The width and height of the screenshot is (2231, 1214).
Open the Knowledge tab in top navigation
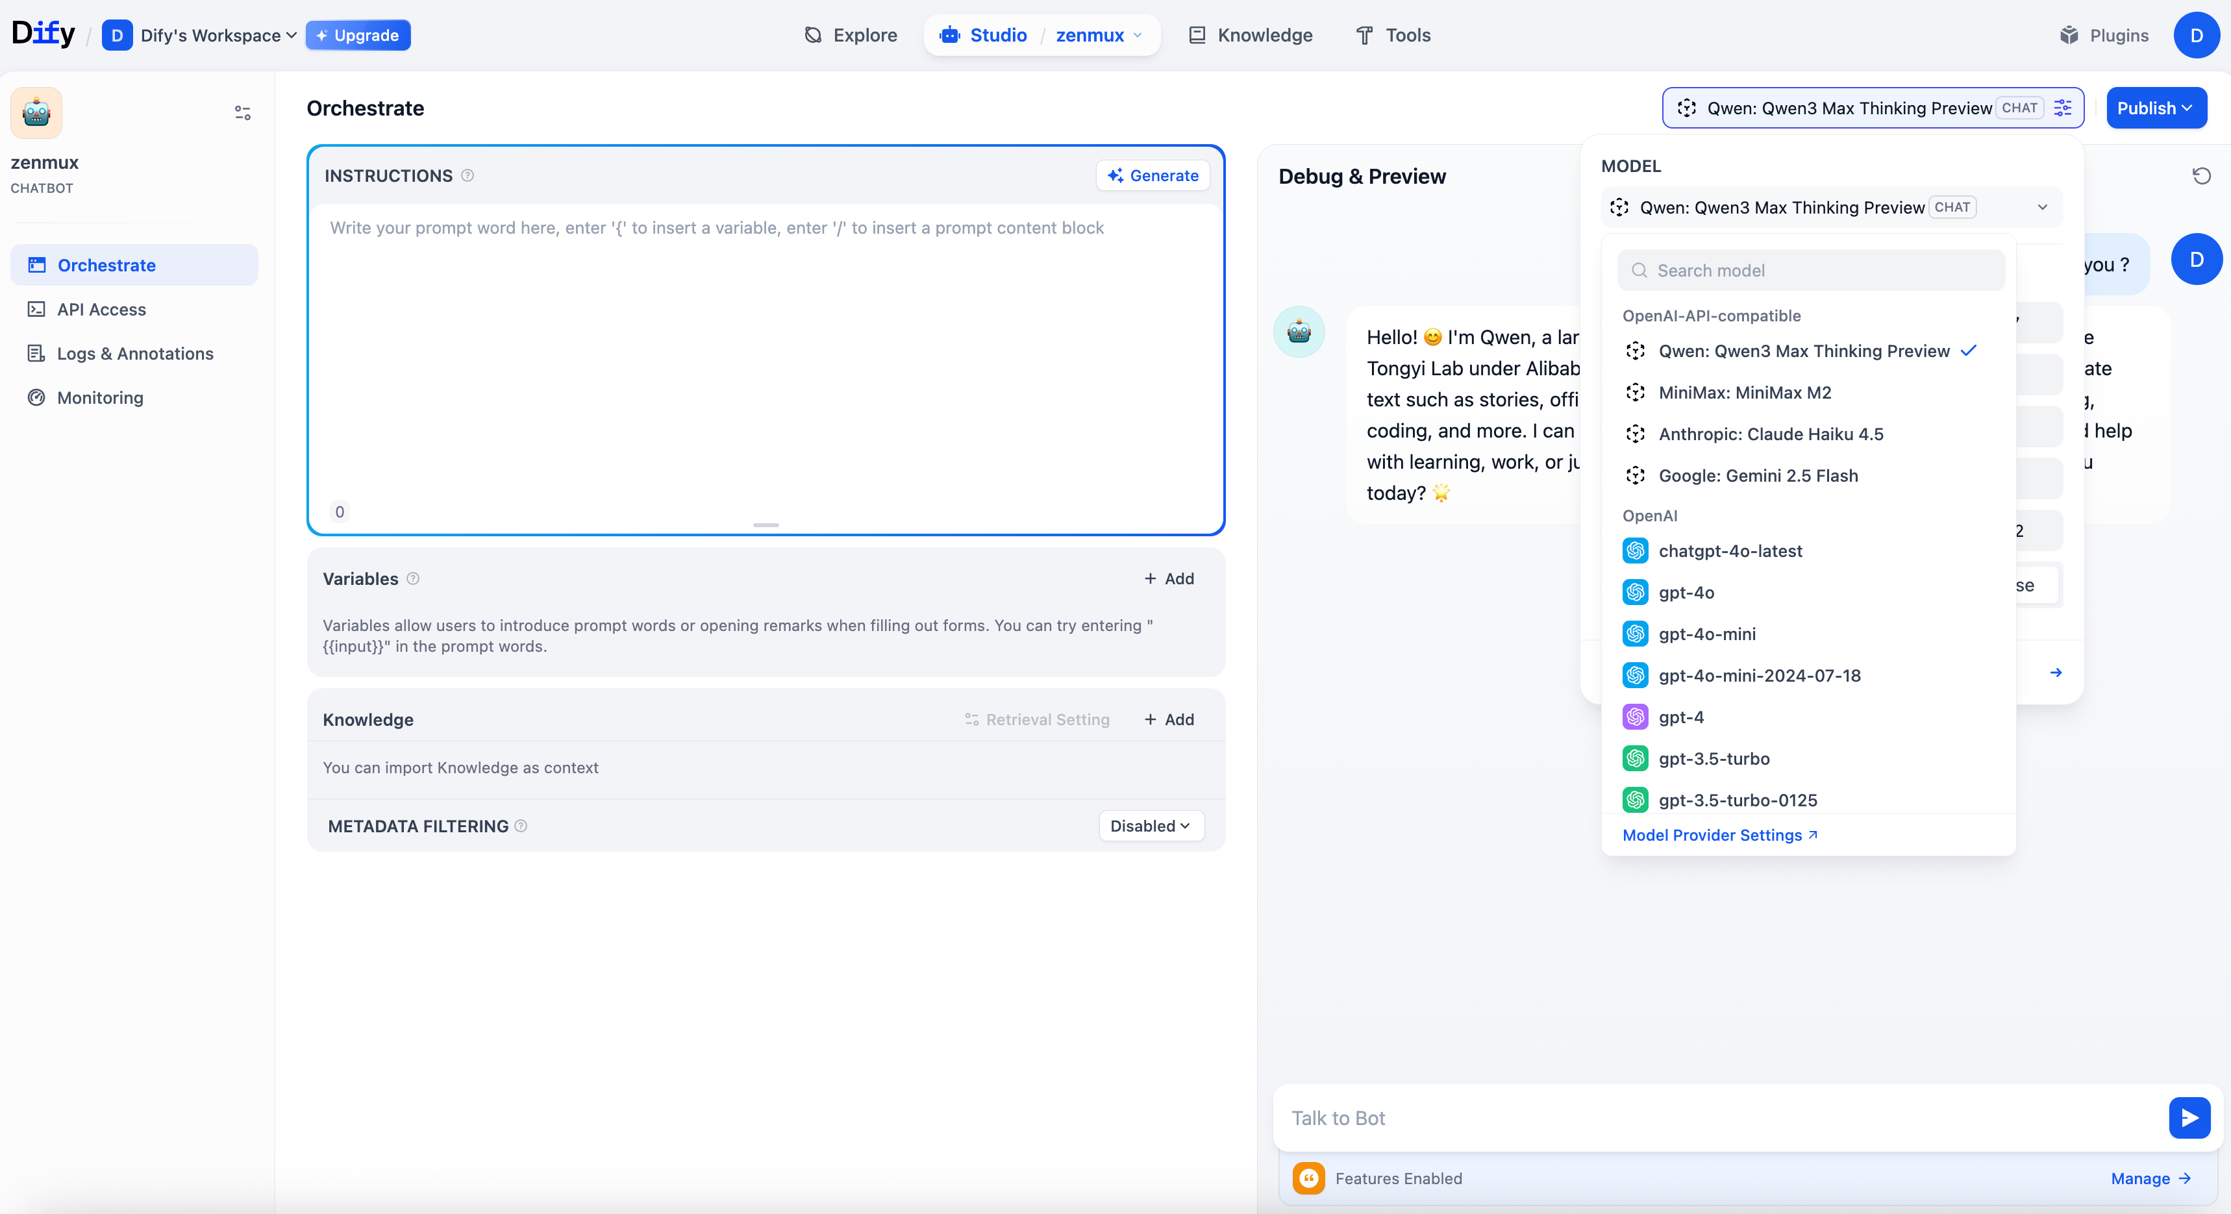tap(1251, 36)
